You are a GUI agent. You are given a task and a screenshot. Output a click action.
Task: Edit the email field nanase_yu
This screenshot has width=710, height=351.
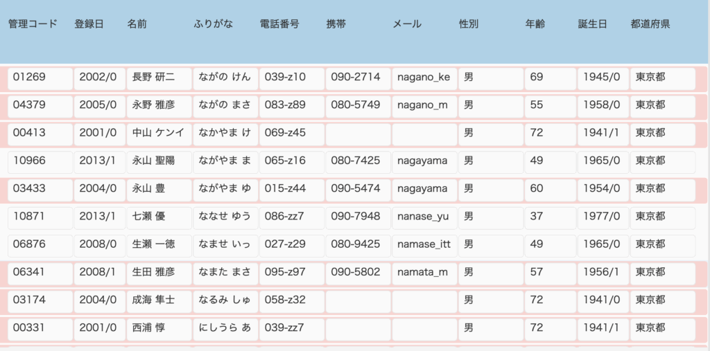[x=424, y=217]
